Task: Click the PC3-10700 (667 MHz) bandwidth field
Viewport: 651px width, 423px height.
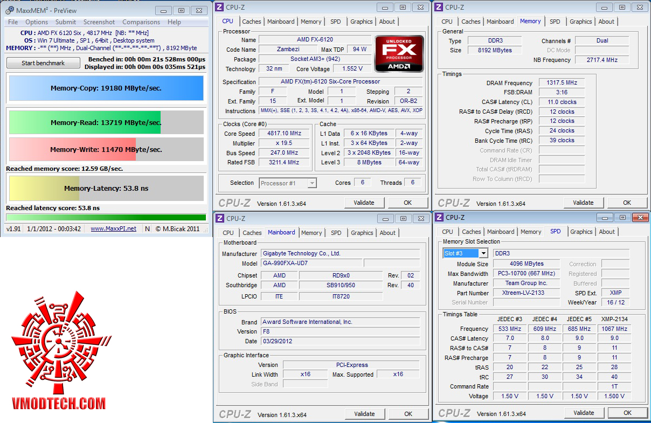Action: coord(526,274)
